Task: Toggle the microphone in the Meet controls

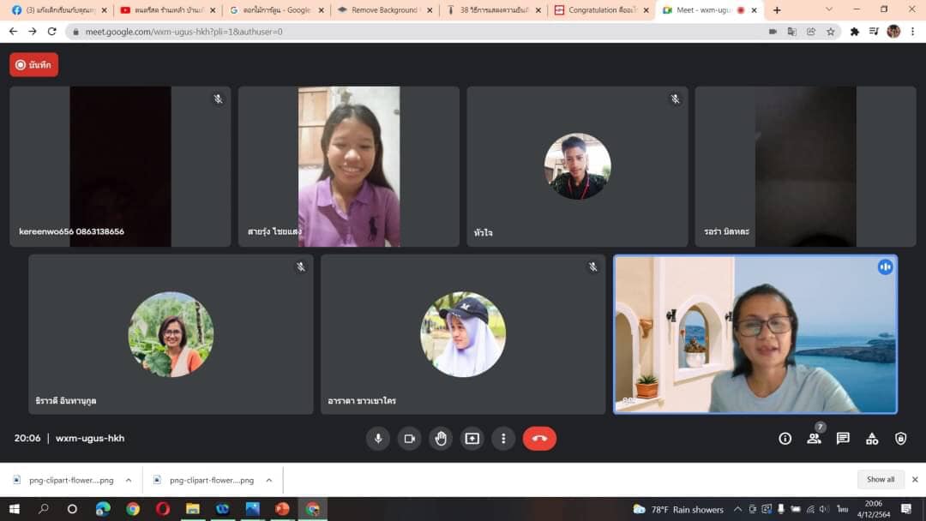Action: [x=377, y=439]
